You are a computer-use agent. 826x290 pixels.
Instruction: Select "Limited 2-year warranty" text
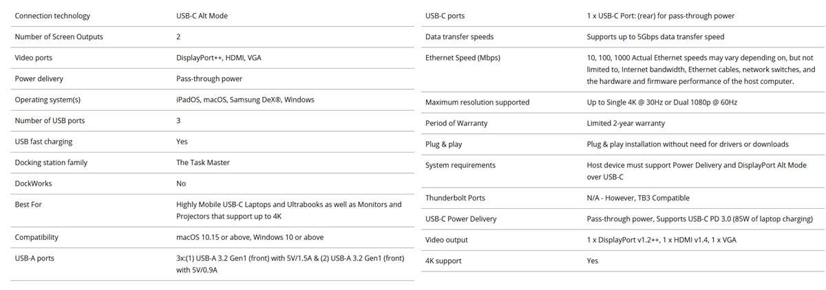point(626,124)
